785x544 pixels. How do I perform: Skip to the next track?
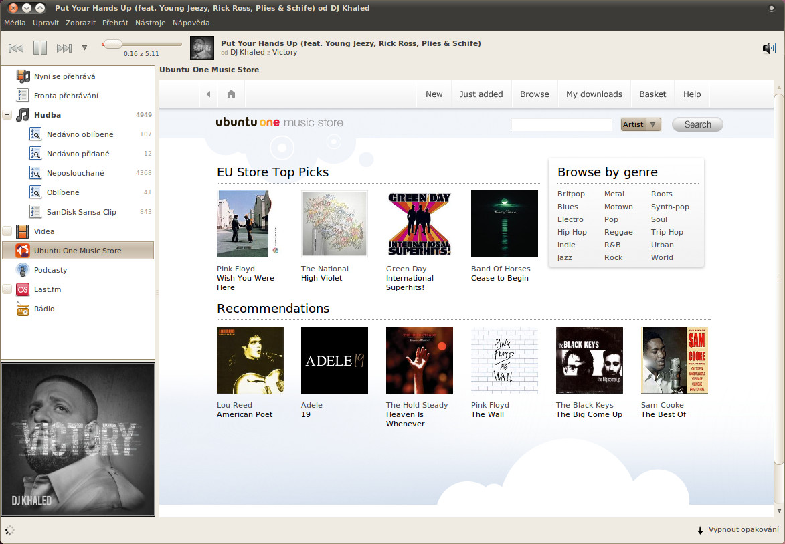pos(64,48)
